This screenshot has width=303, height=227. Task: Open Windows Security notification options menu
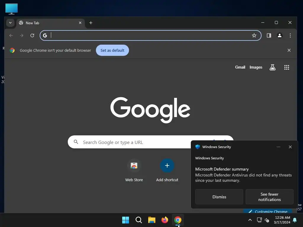click(x=278, y=147)
